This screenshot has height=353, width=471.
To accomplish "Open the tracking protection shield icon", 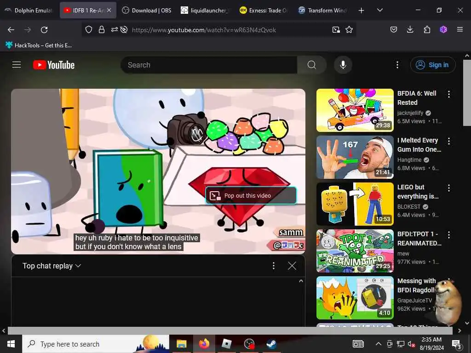I will tap(89, 30).
